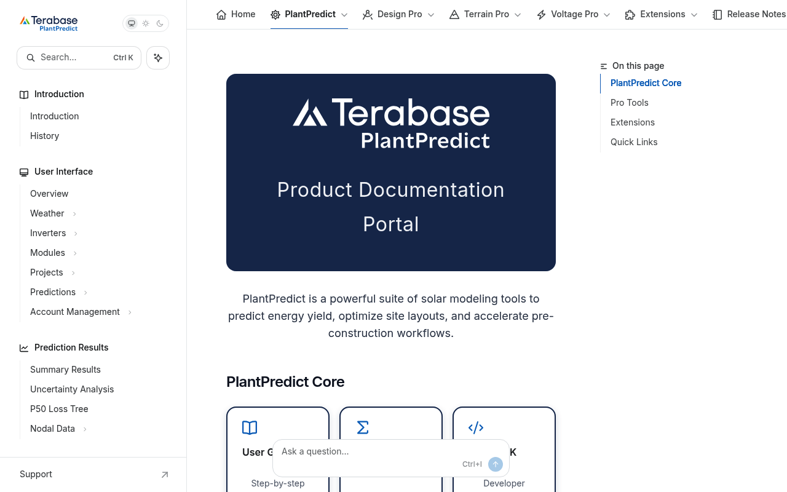Click the User Guide book icon card
787x492 pixels.
(250, 427)
